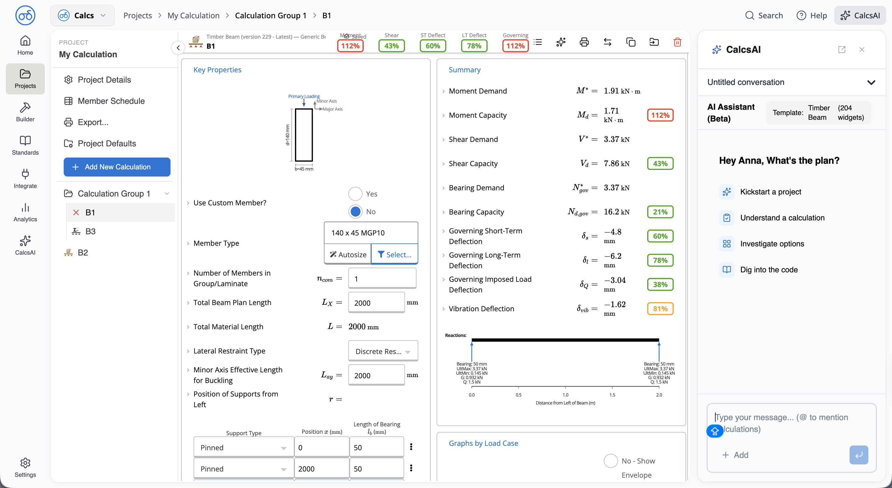Expand Shear Capacity details

coord(444,163)
